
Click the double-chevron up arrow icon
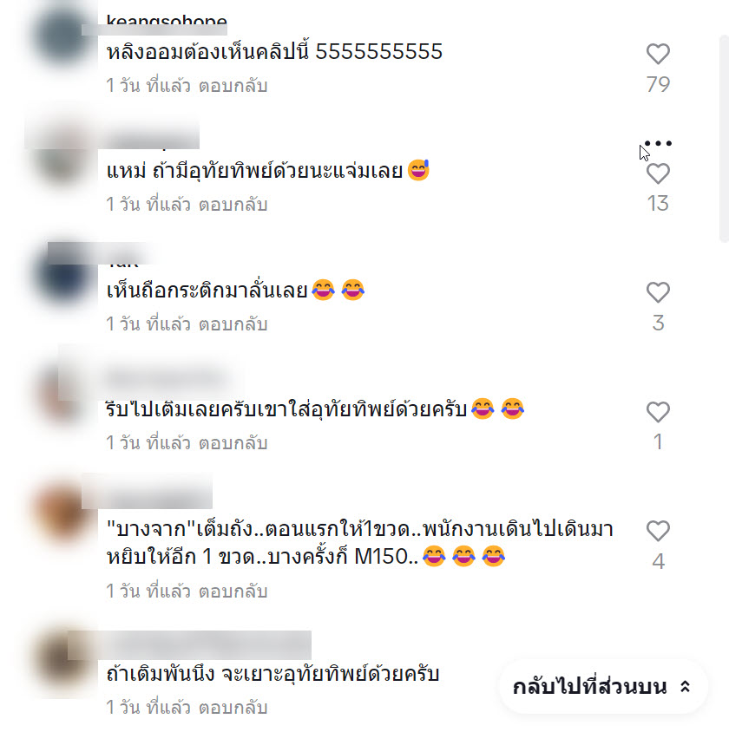[x=685, y=687]
